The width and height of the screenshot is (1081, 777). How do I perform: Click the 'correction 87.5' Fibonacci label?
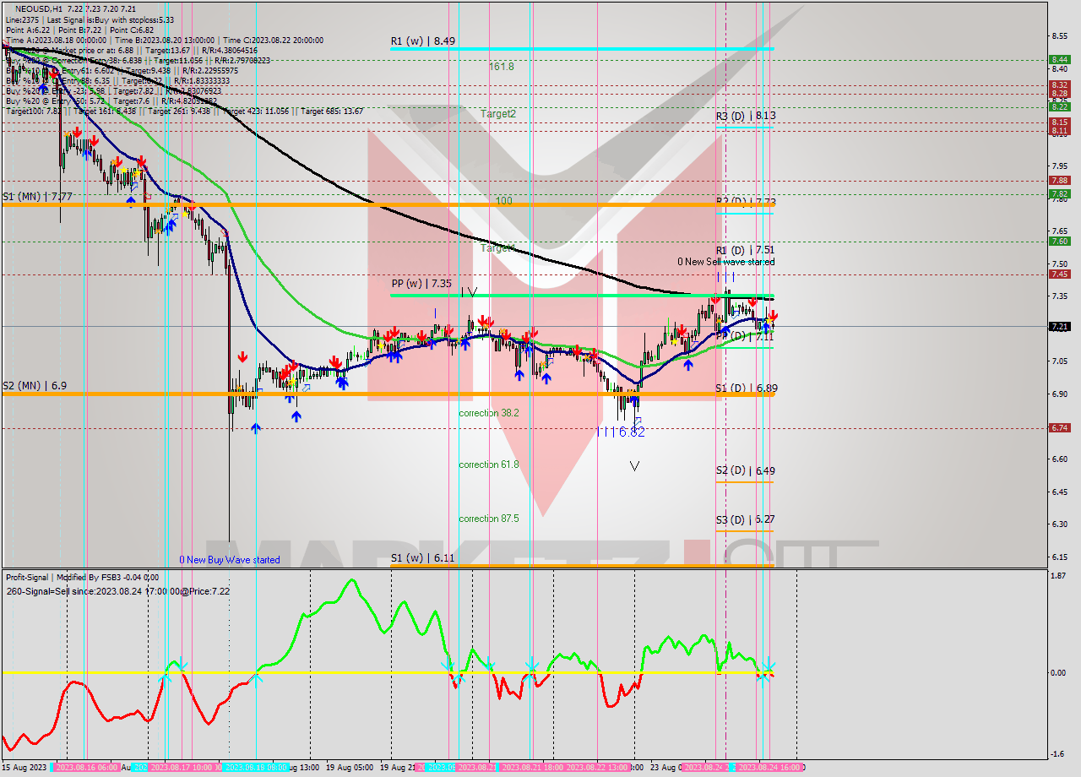[489, 519]
